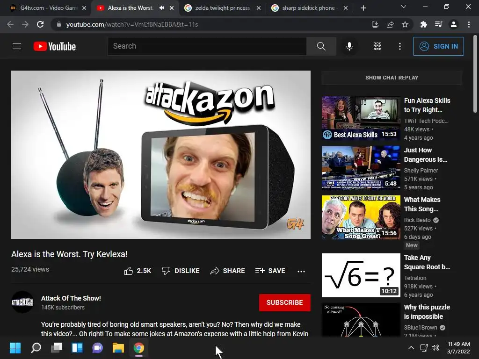The width and height of the screenshot is (479, 359).
Task: Expand the Chrome tab search chevron
Action: click(404, 7)
